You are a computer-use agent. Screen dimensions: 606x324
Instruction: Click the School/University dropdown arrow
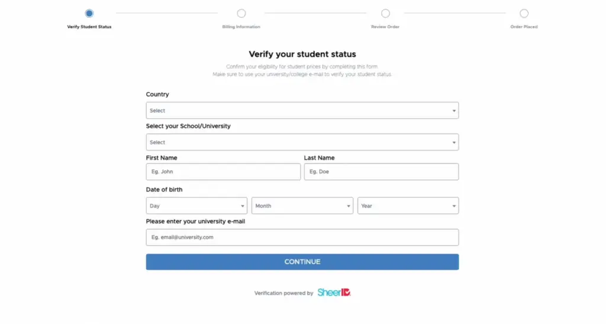coord(454,142)
